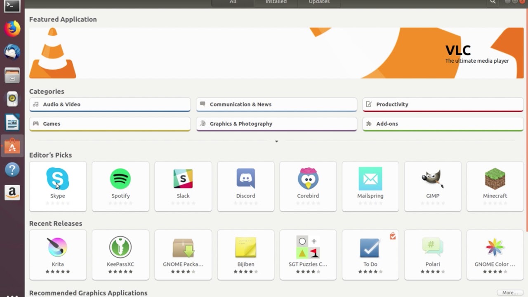The width and height of the screenshot is (528, 297).
Task: Open the Spotify app icon
Action: tap(120, 179)
